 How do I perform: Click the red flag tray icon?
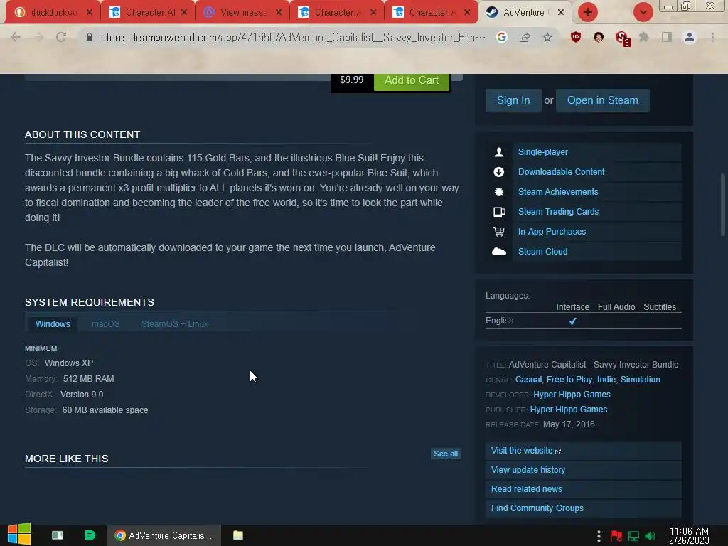click(616, 536)
